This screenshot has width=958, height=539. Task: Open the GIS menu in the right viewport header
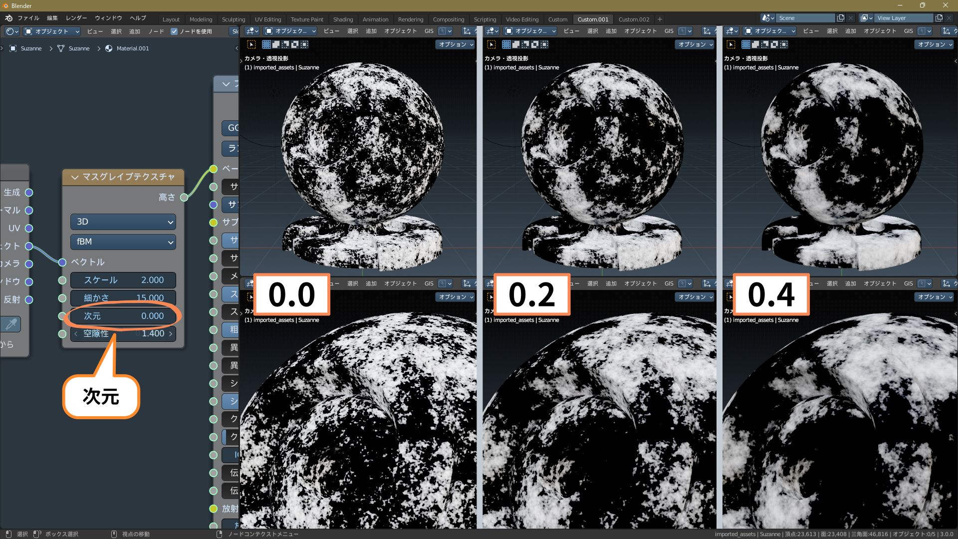(x=909, y=31)
